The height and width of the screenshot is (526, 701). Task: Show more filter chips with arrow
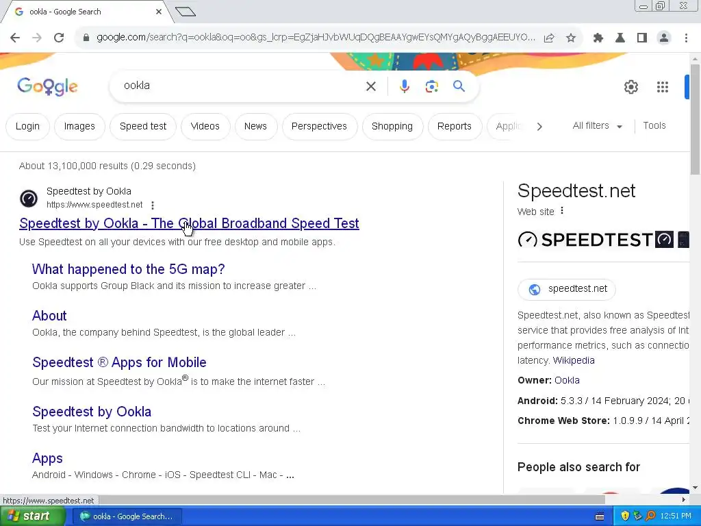tap(539, 127)
